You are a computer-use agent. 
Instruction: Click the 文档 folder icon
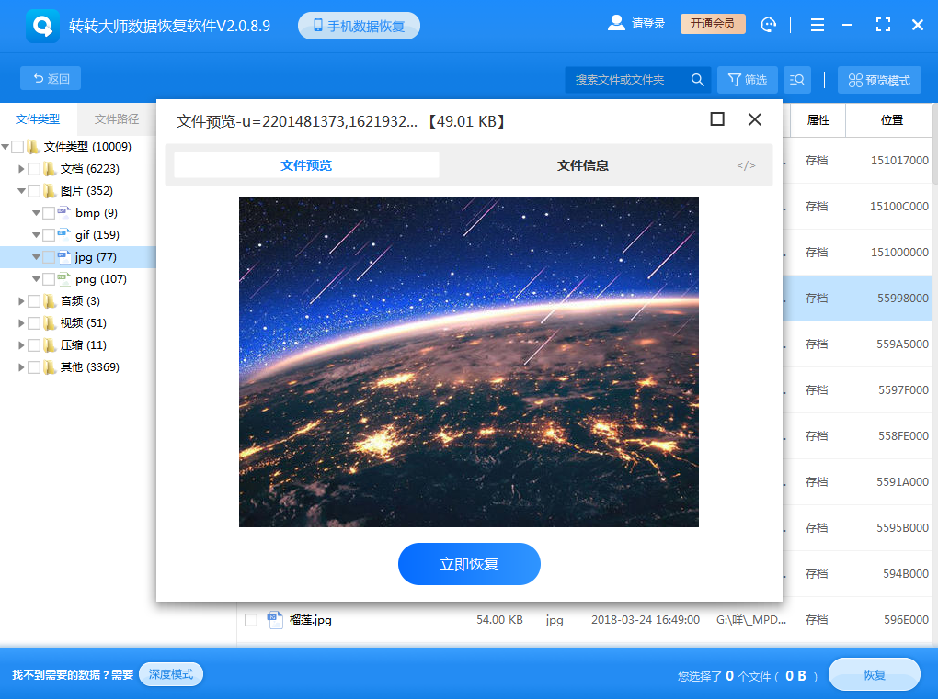pos(50,168)
